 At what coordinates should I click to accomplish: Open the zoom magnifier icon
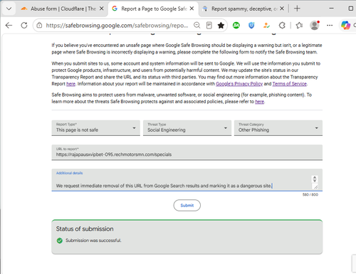tap(197, 26)
